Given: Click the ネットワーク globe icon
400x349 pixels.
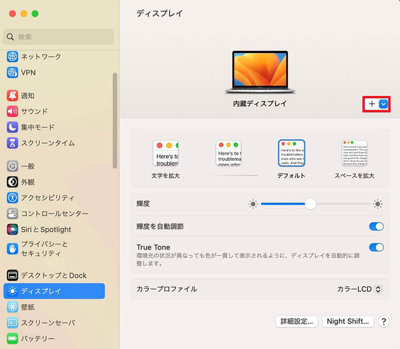Looking at the screenshot, I should pyautogui.click(x=12, y=57).
